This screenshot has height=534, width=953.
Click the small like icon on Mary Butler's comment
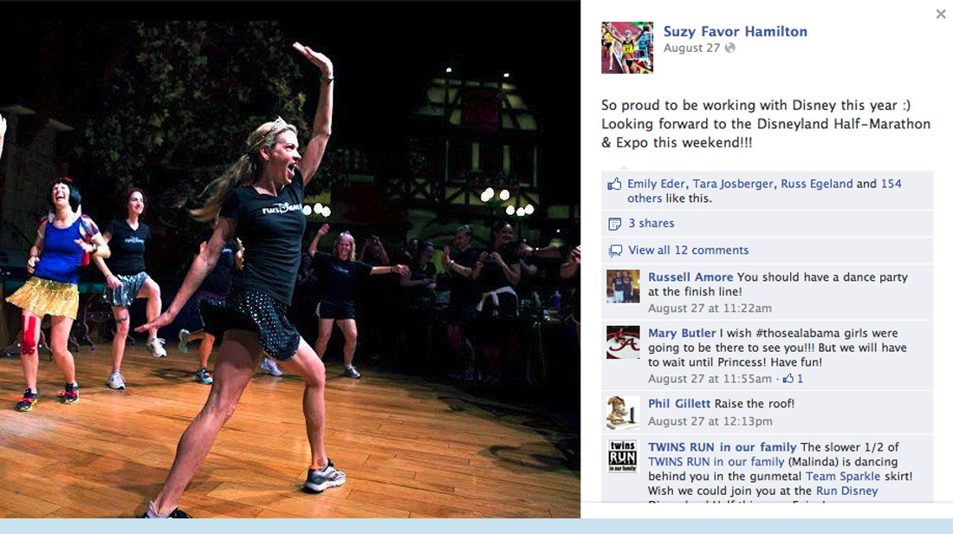point(788,379)
